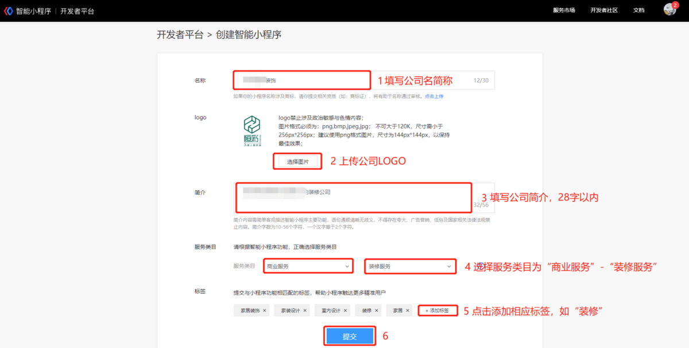689x348 pixels.
Task: Click the 添加标签 button
Action: 438,311
